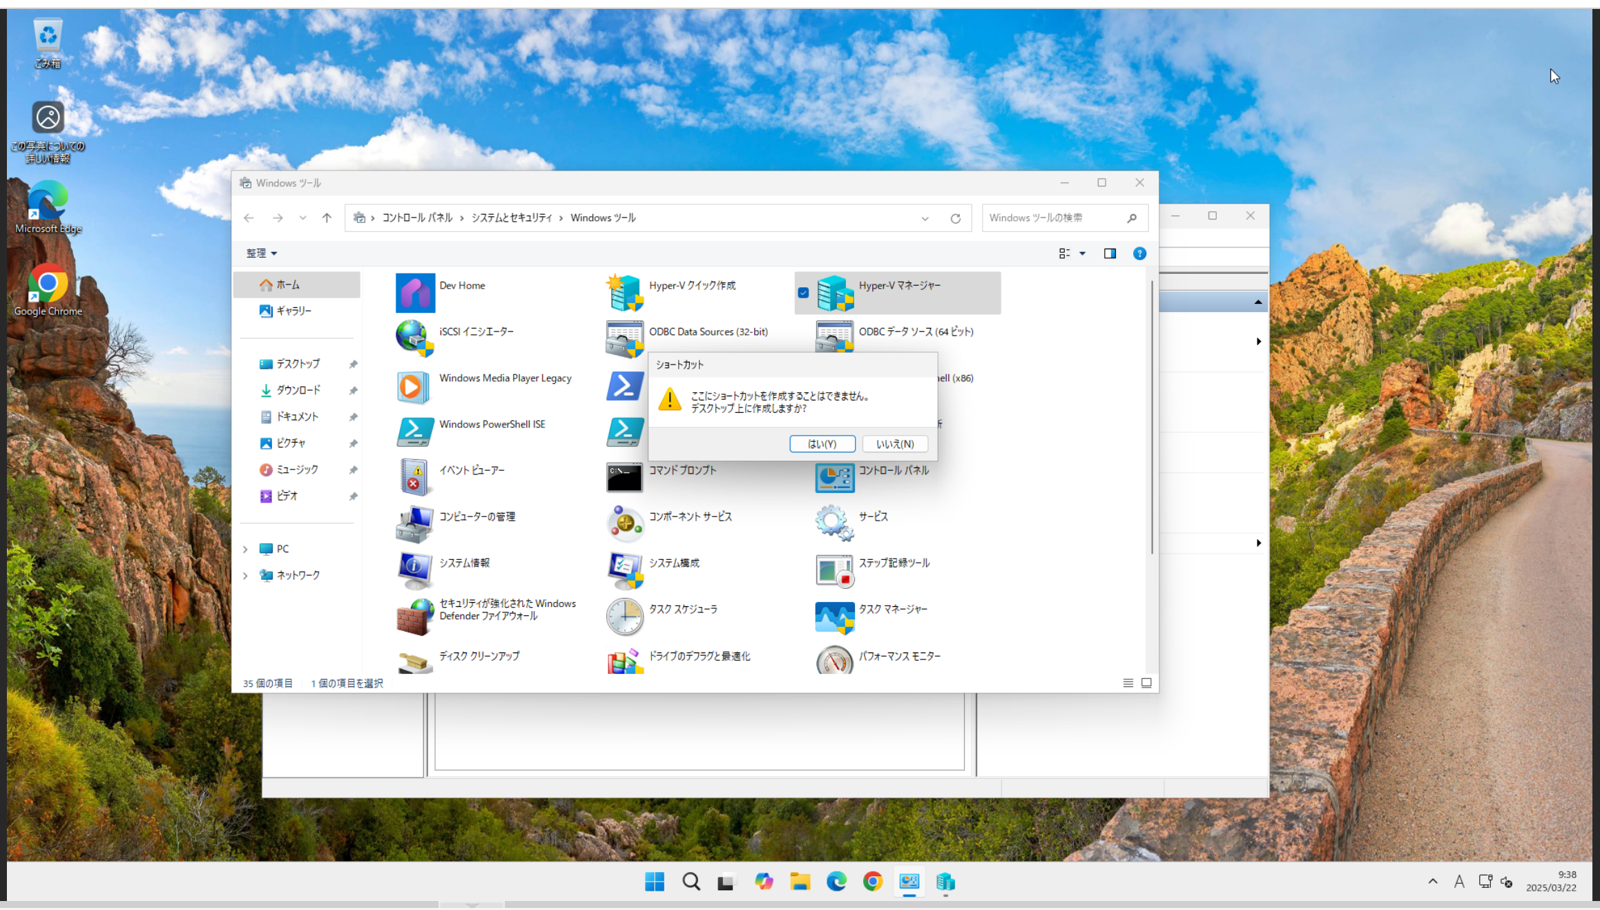Open the Dev Home icon

[x=415, y=293]
